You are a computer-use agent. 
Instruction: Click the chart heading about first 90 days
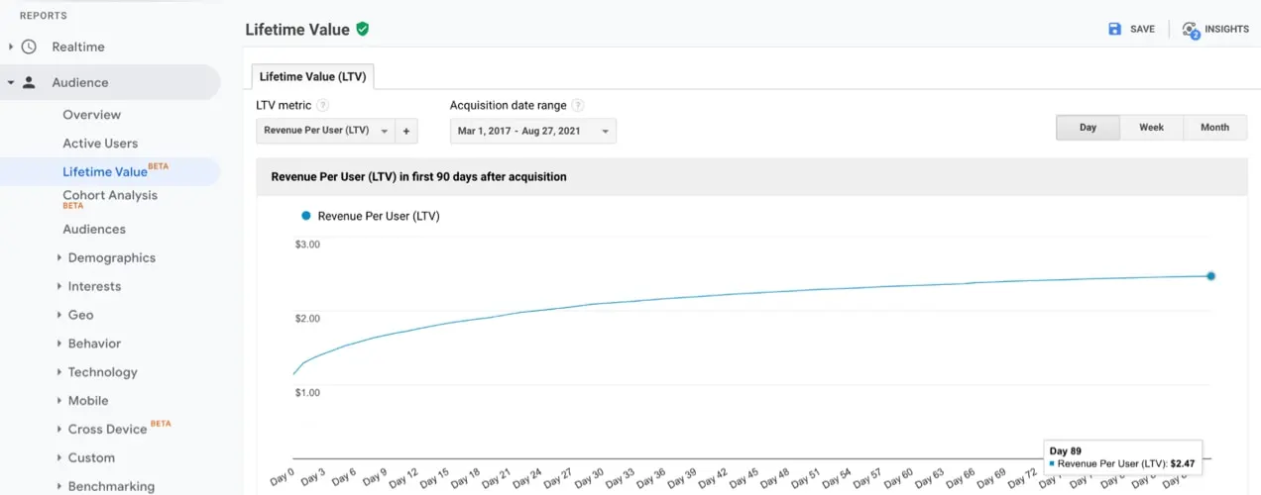click(x=419, y=176)
